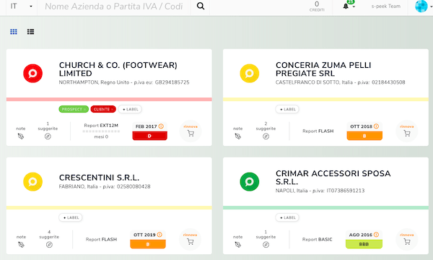Click the NORTHAMPTON, Regno Unito address line
Image resolution: width=433 pixels, height=260 pixels.
124,82
